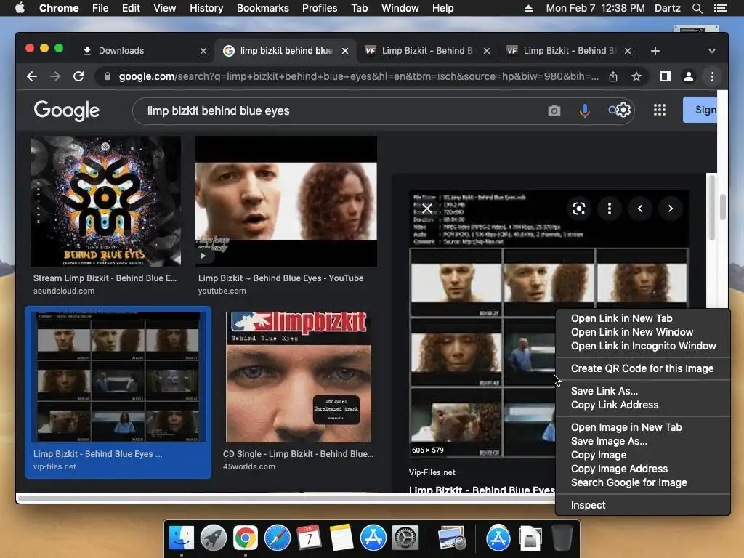Select Save Link As...
The width and height of the screenshot is (744, 558).
642,391
